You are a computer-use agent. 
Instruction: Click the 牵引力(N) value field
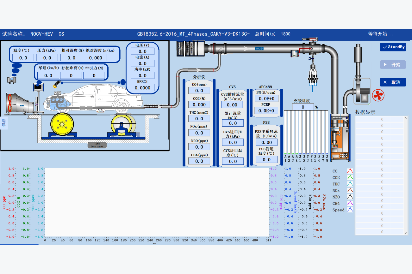[x=94, y=75]
